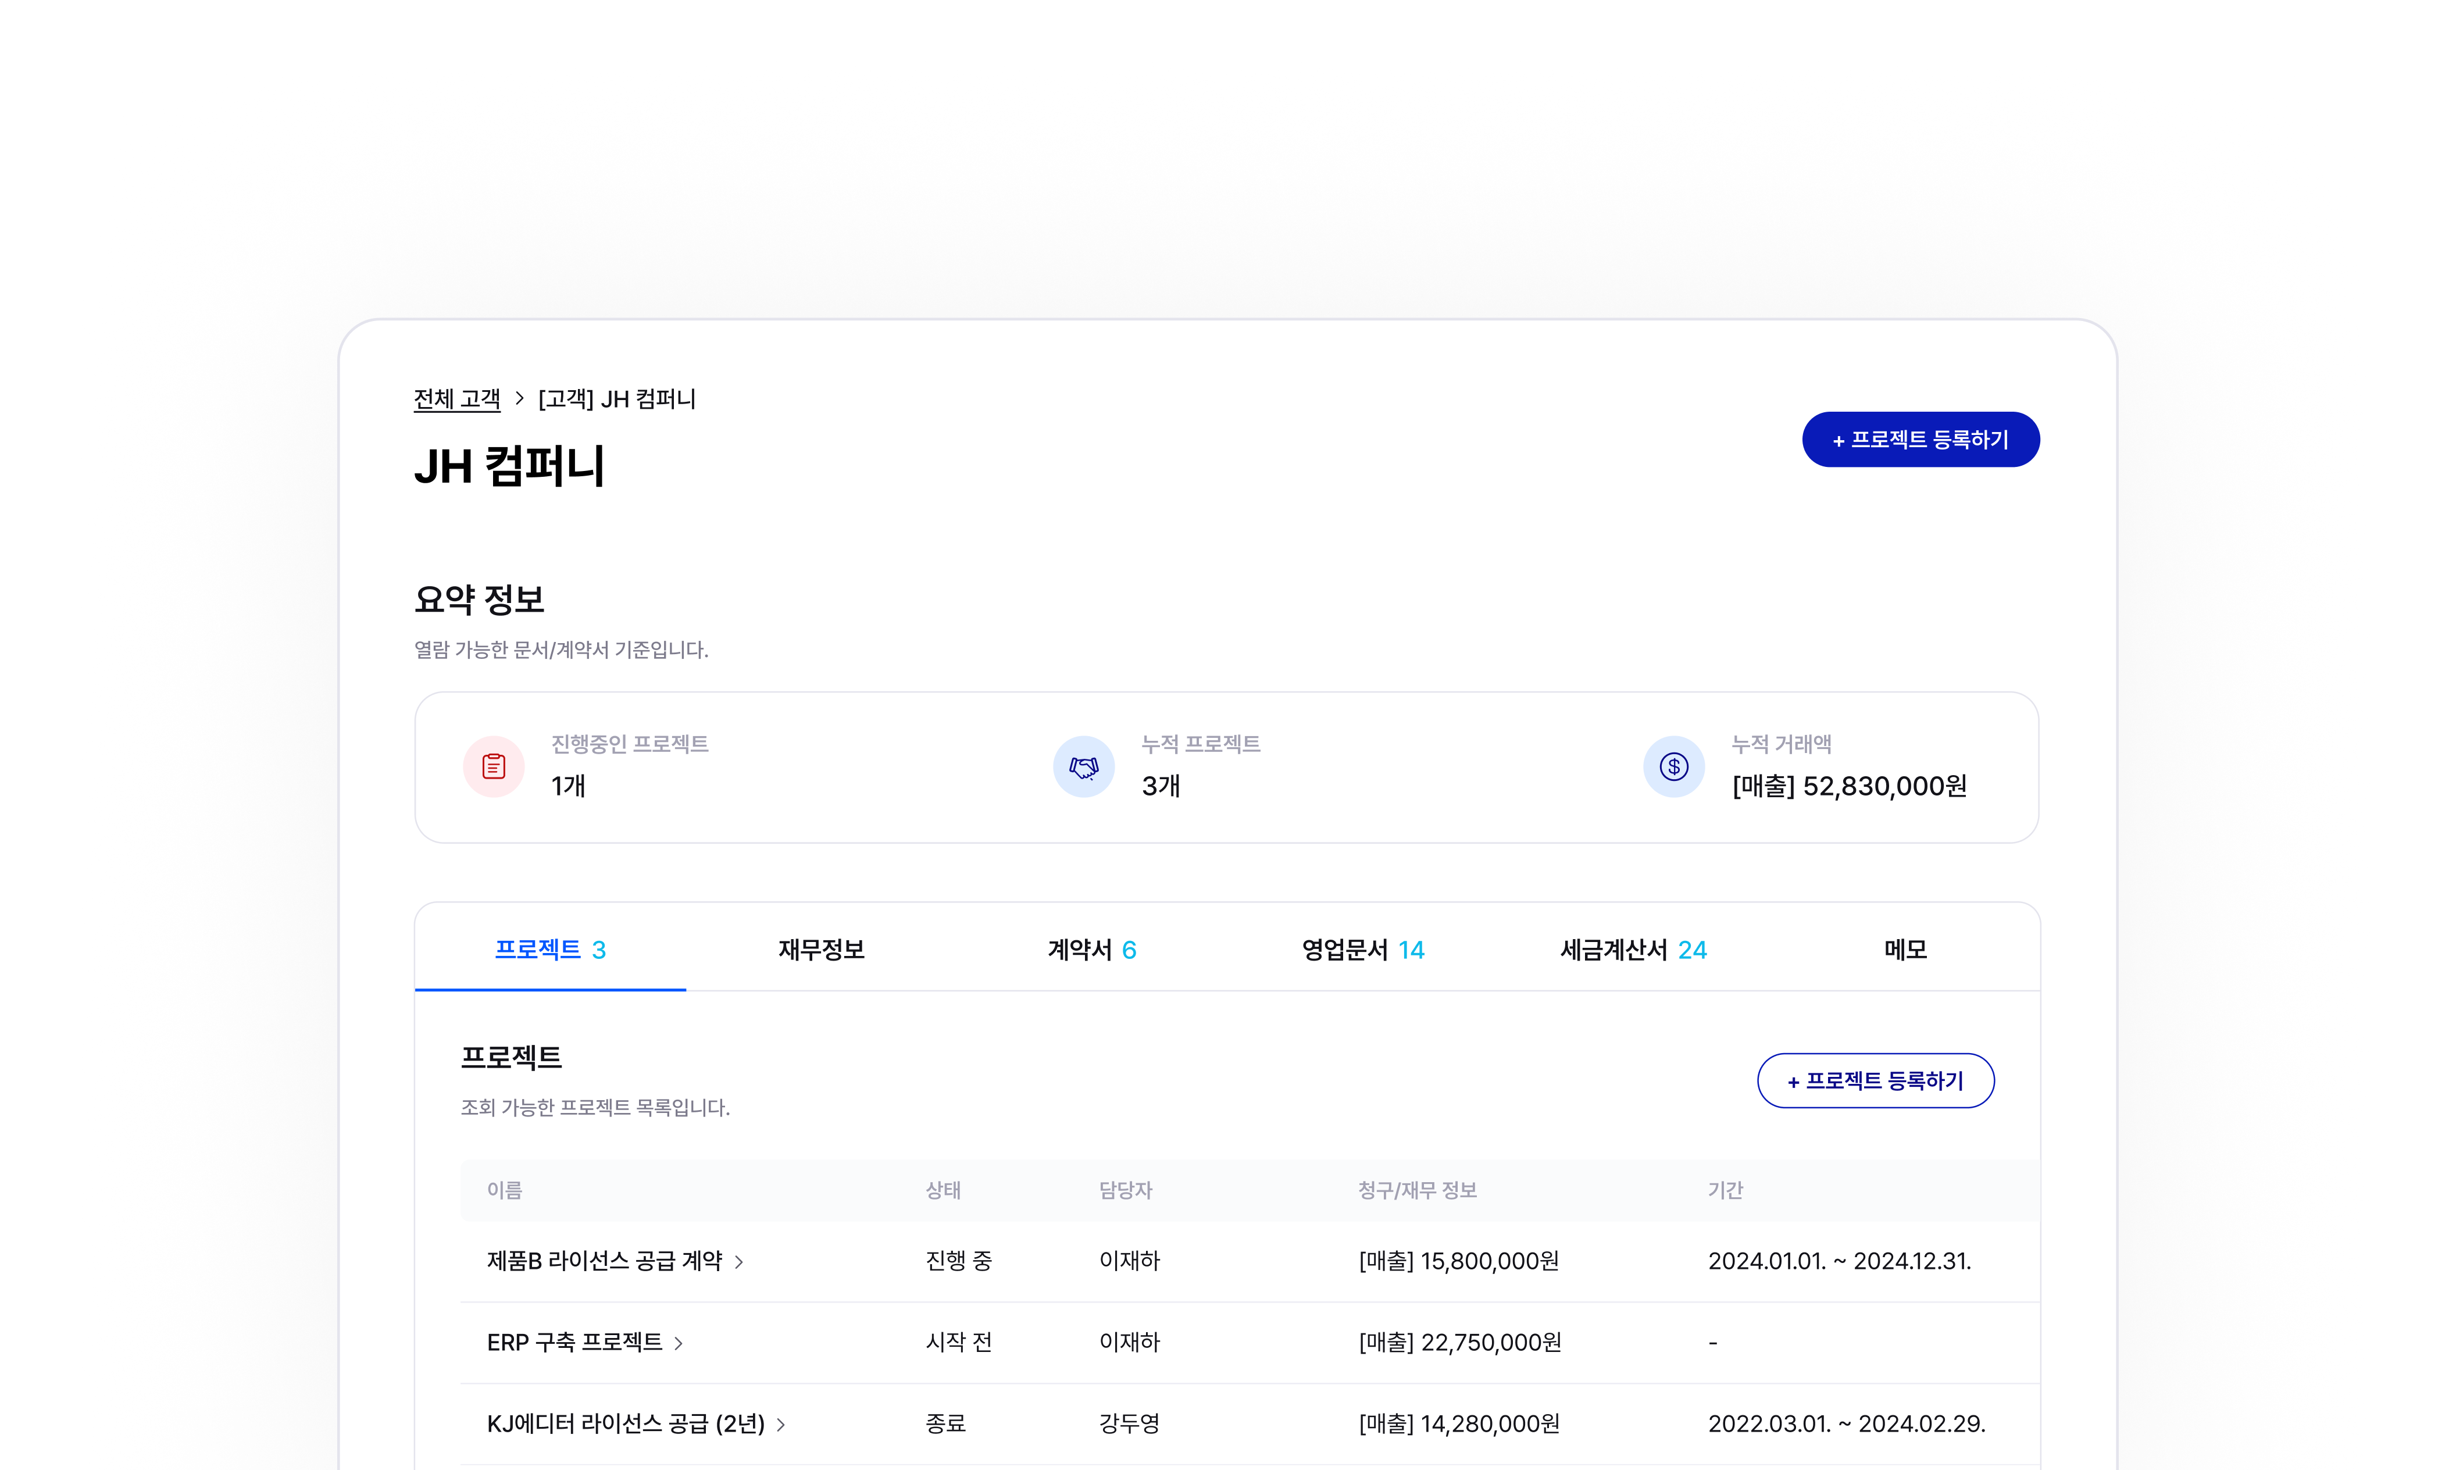The width and height of the screenshot is (2456, 1470).
Task: Click the [매출] 52,830,000원 total value
Action: [1849, 787]
